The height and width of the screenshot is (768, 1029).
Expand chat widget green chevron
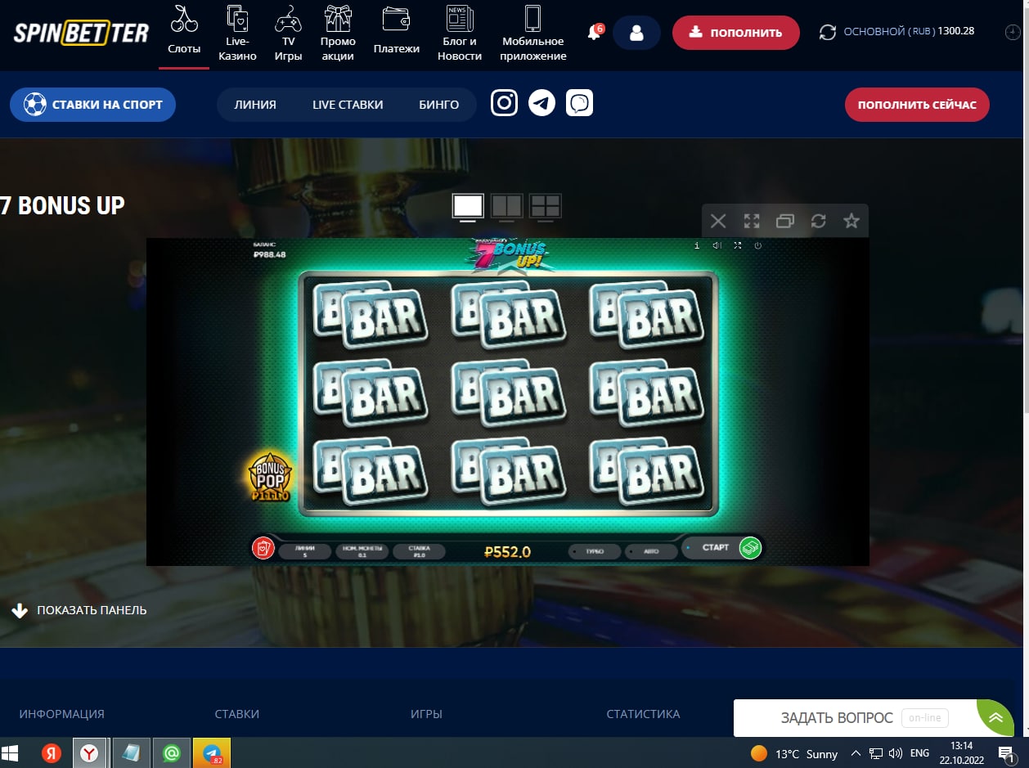[995, 718]
